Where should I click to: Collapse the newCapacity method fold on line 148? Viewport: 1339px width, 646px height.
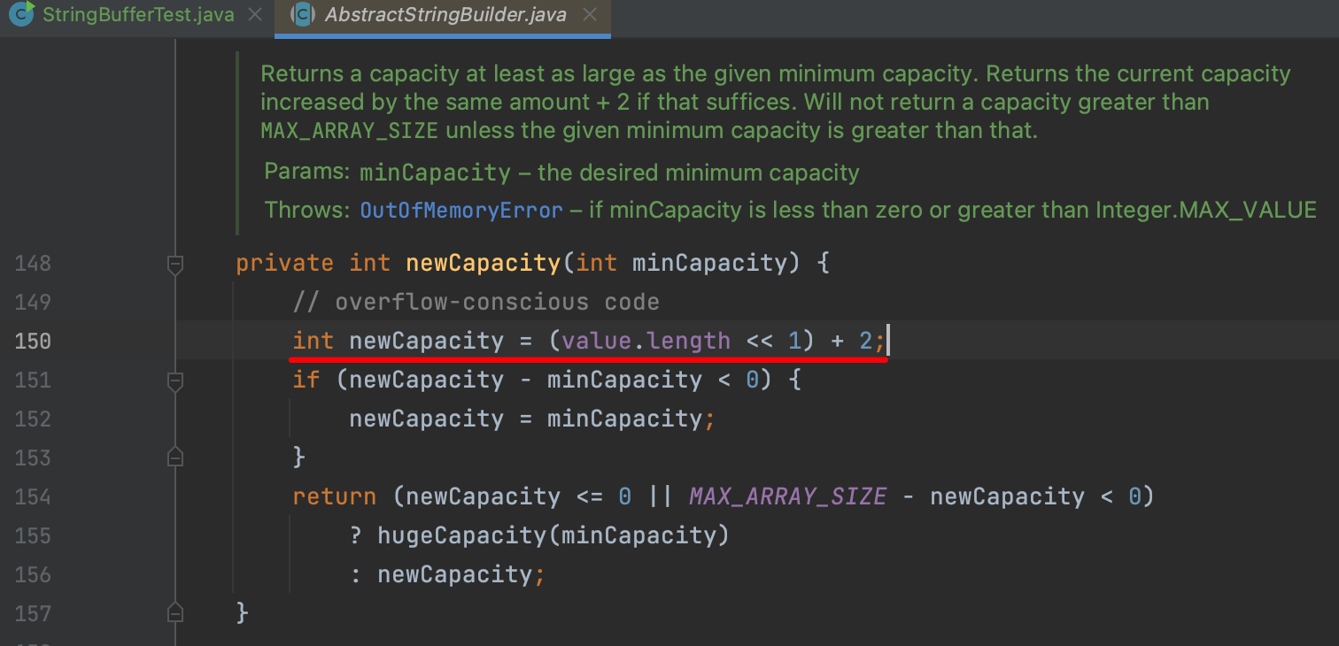(x=175, y=264)
